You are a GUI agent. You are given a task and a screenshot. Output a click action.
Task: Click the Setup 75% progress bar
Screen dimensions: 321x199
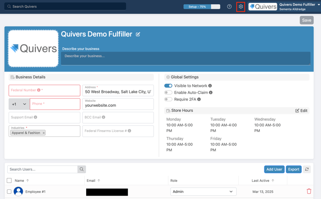coord(202,7)
